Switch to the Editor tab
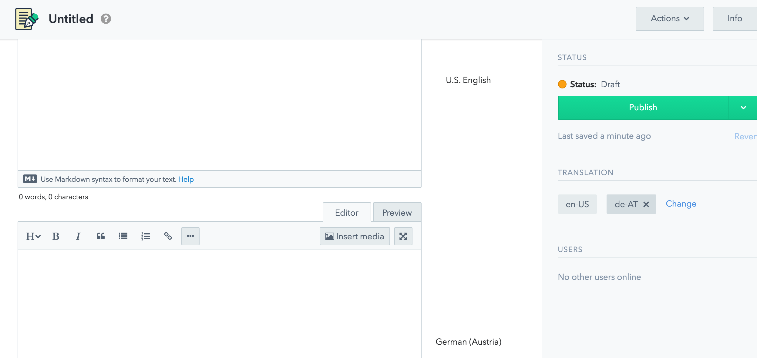This screenshot has width=757, height=358. pos(347,213)
